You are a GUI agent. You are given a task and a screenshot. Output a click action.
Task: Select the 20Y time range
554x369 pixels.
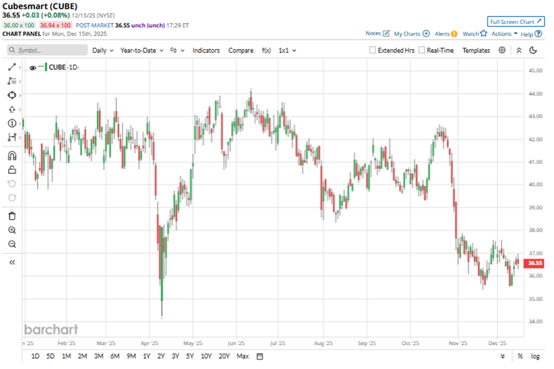224,356
